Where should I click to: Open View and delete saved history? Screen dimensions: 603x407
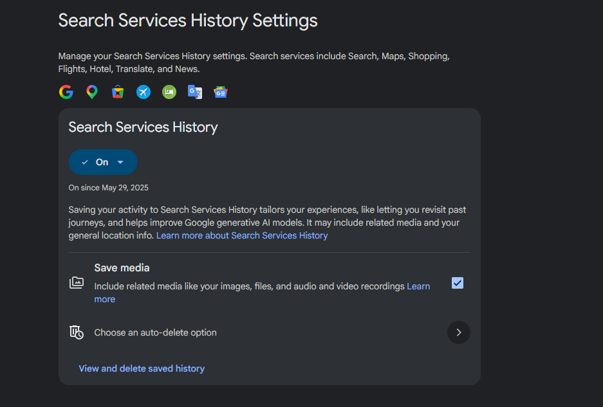(x=142, y=368)
